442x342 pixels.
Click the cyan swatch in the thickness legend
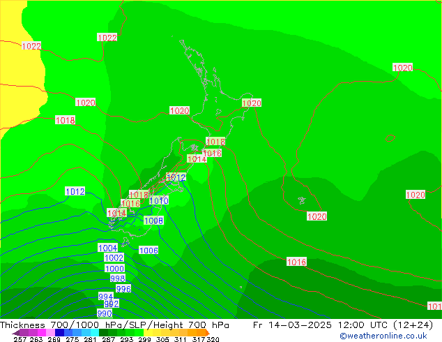click(x=94, y=332)
